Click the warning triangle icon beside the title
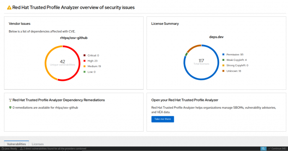 click(x=9, y=8)
